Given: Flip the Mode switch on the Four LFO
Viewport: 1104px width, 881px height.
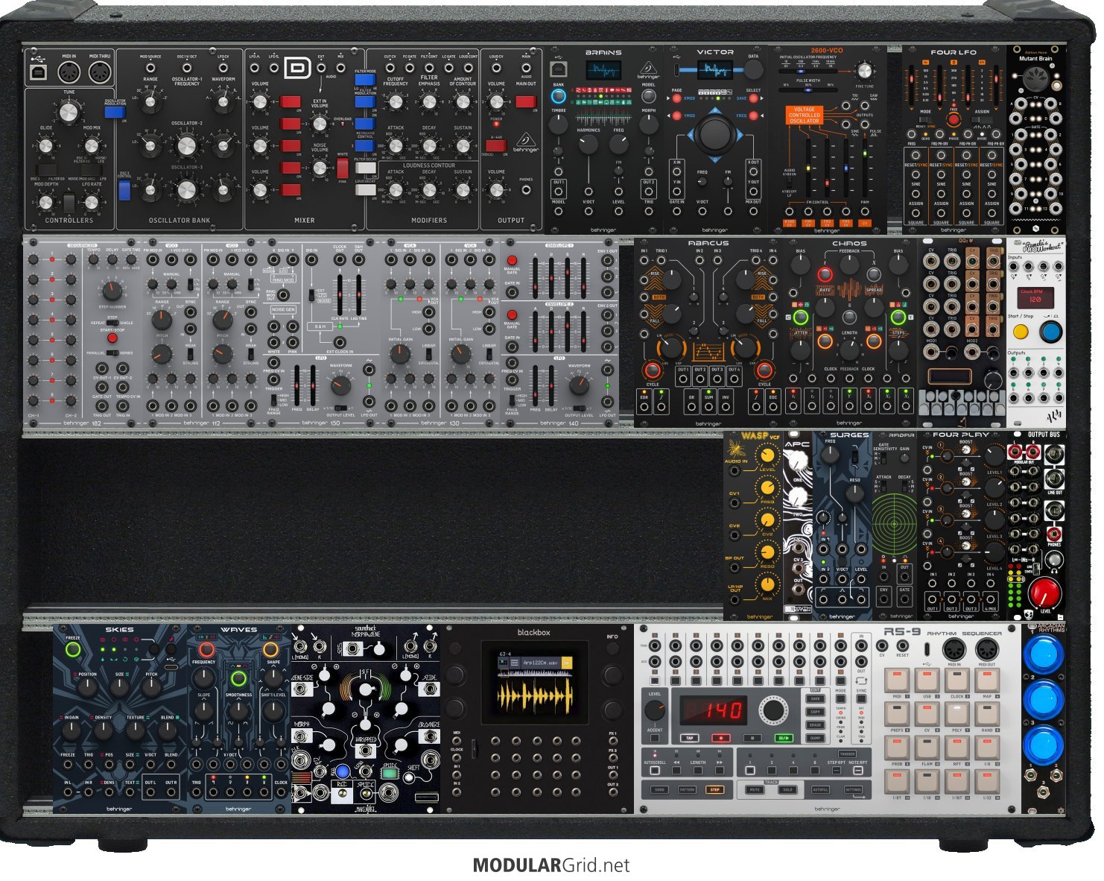Looking at the screenshot, I should tap(925, 119).
